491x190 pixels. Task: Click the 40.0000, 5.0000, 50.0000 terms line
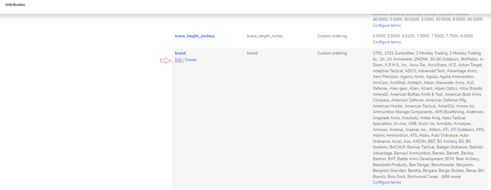click(428, 20)
